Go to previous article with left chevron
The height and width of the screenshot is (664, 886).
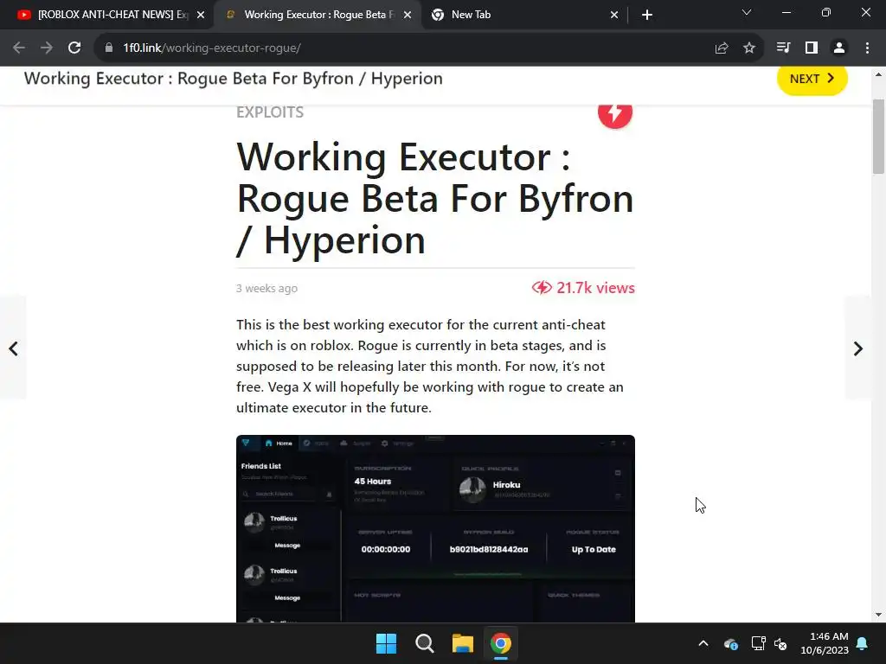point(13,348)
